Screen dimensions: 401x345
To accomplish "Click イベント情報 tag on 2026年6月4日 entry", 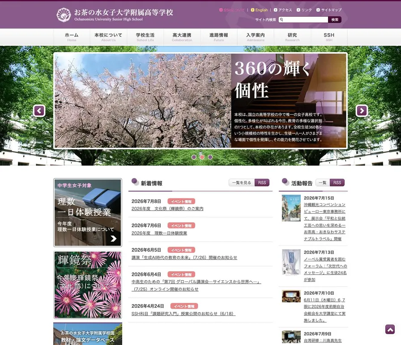I will click(x=181, y=274).
